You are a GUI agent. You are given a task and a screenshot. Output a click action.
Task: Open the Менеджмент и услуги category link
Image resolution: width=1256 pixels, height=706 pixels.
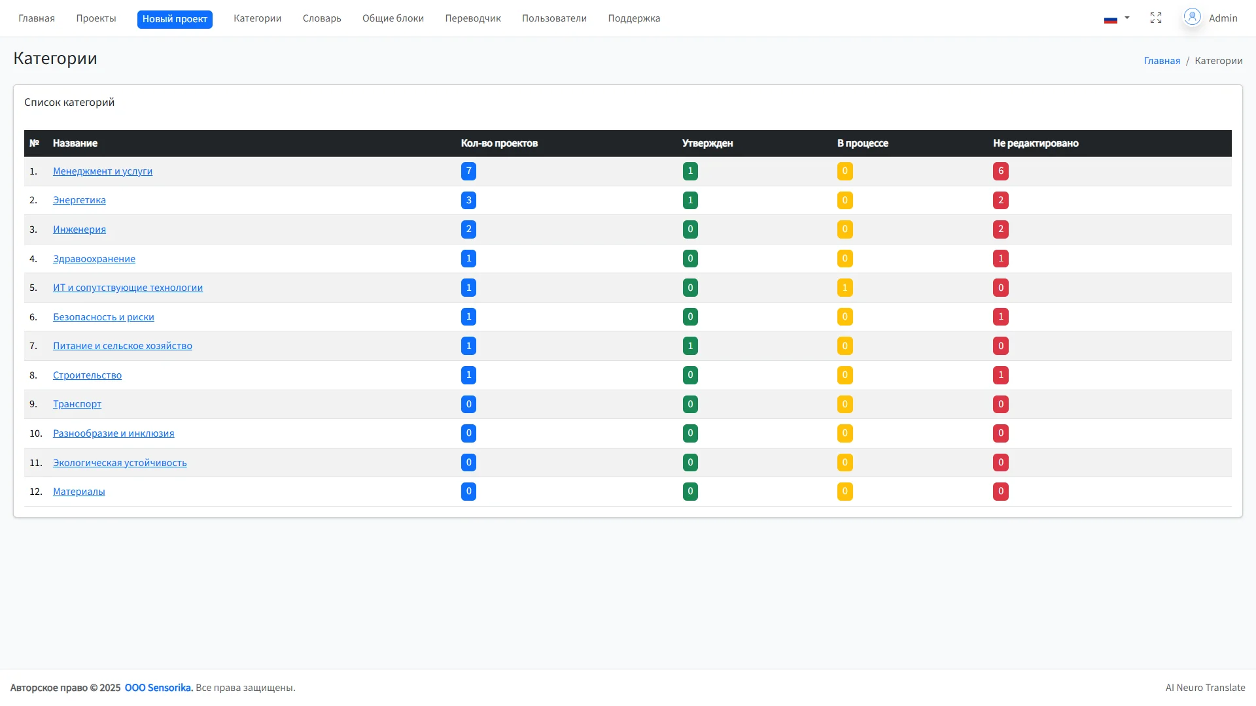[103, 171]
